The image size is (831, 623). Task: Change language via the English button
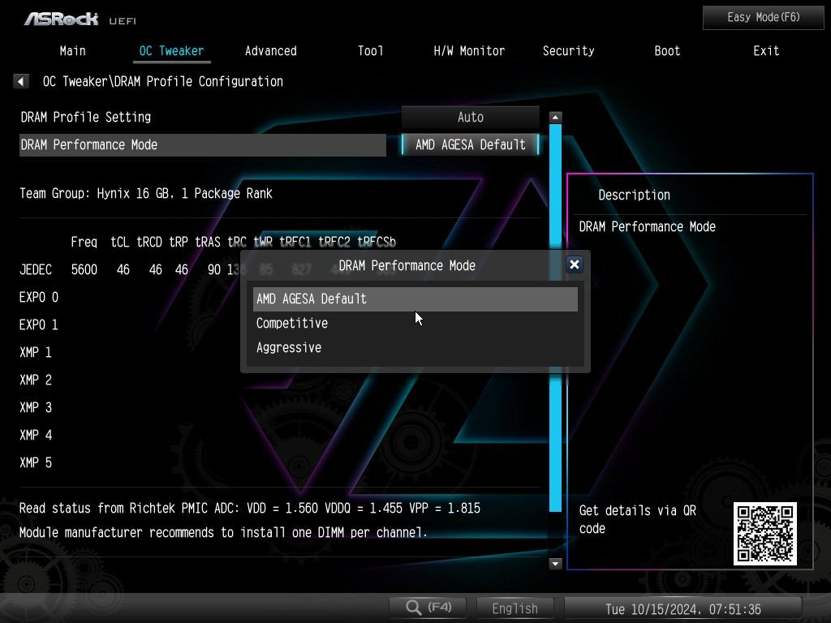point(515,608)
